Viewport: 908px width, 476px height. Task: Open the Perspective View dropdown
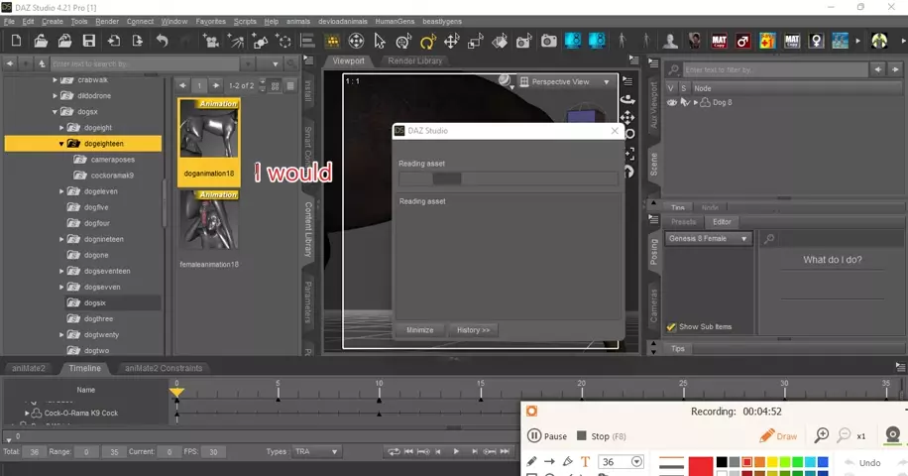(569, 81)
